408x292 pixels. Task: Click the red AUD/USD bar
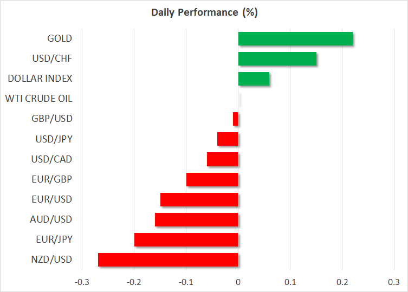point(196,219)
